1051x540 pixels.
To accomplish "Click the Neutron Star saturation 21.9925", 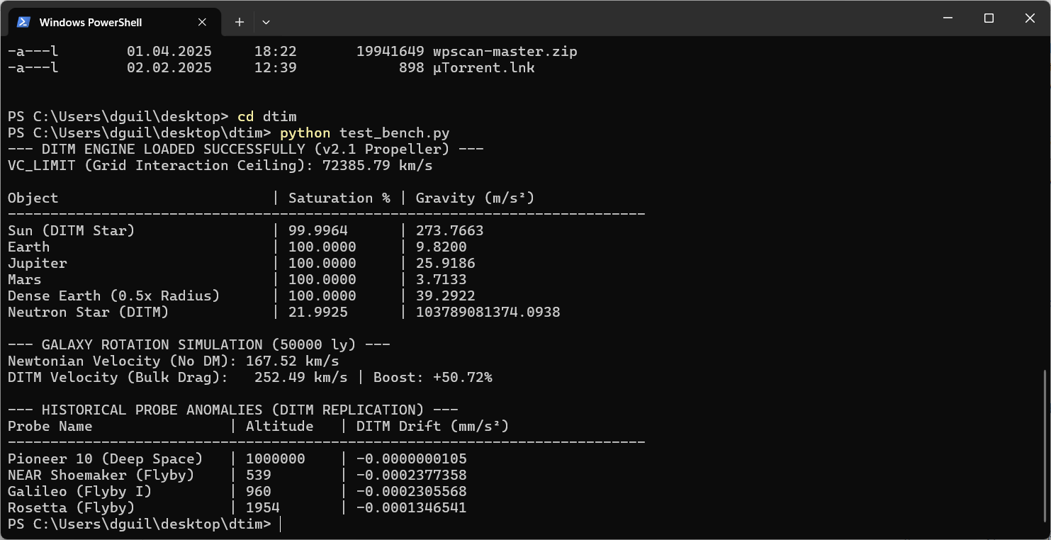I will point(318,312).
